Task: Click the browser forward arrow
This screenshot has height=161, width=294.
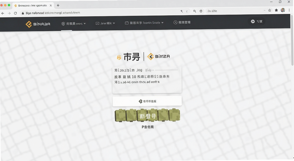Action: click(9, 13)
